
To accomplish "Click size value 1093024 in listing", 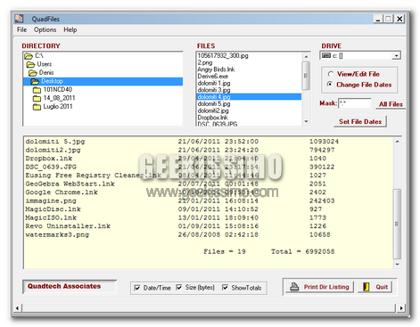I will [324, 142].
